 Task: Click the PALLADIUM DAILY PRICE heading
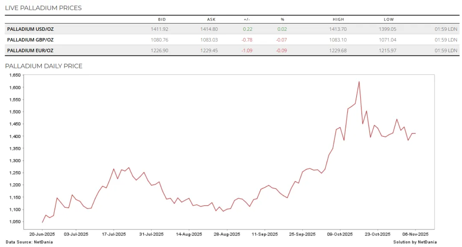click(44, 66)
